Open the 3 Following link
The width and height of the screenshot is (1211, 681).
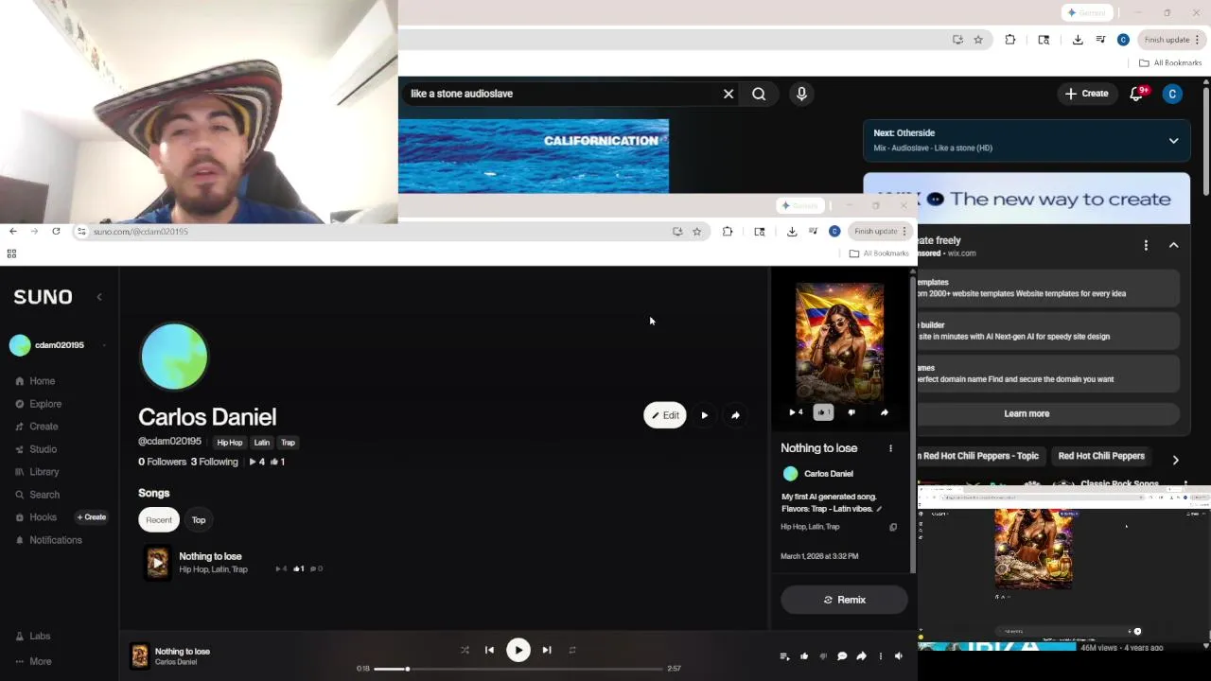point(214,462)
